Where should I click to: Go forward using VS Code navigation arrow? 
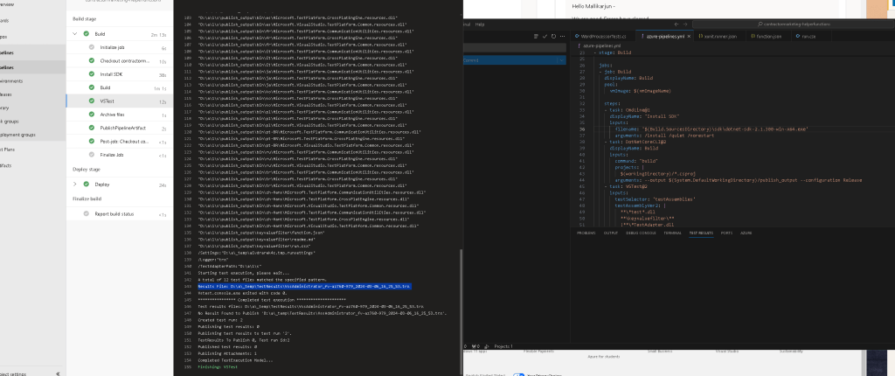685,24
